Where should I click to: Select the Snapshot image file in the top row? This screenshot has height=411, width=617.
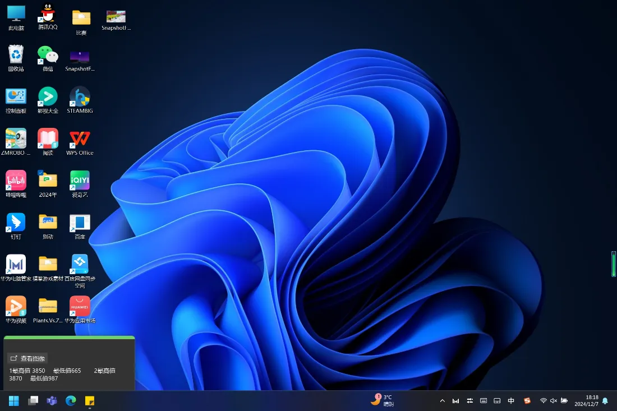tap(116, 20)
